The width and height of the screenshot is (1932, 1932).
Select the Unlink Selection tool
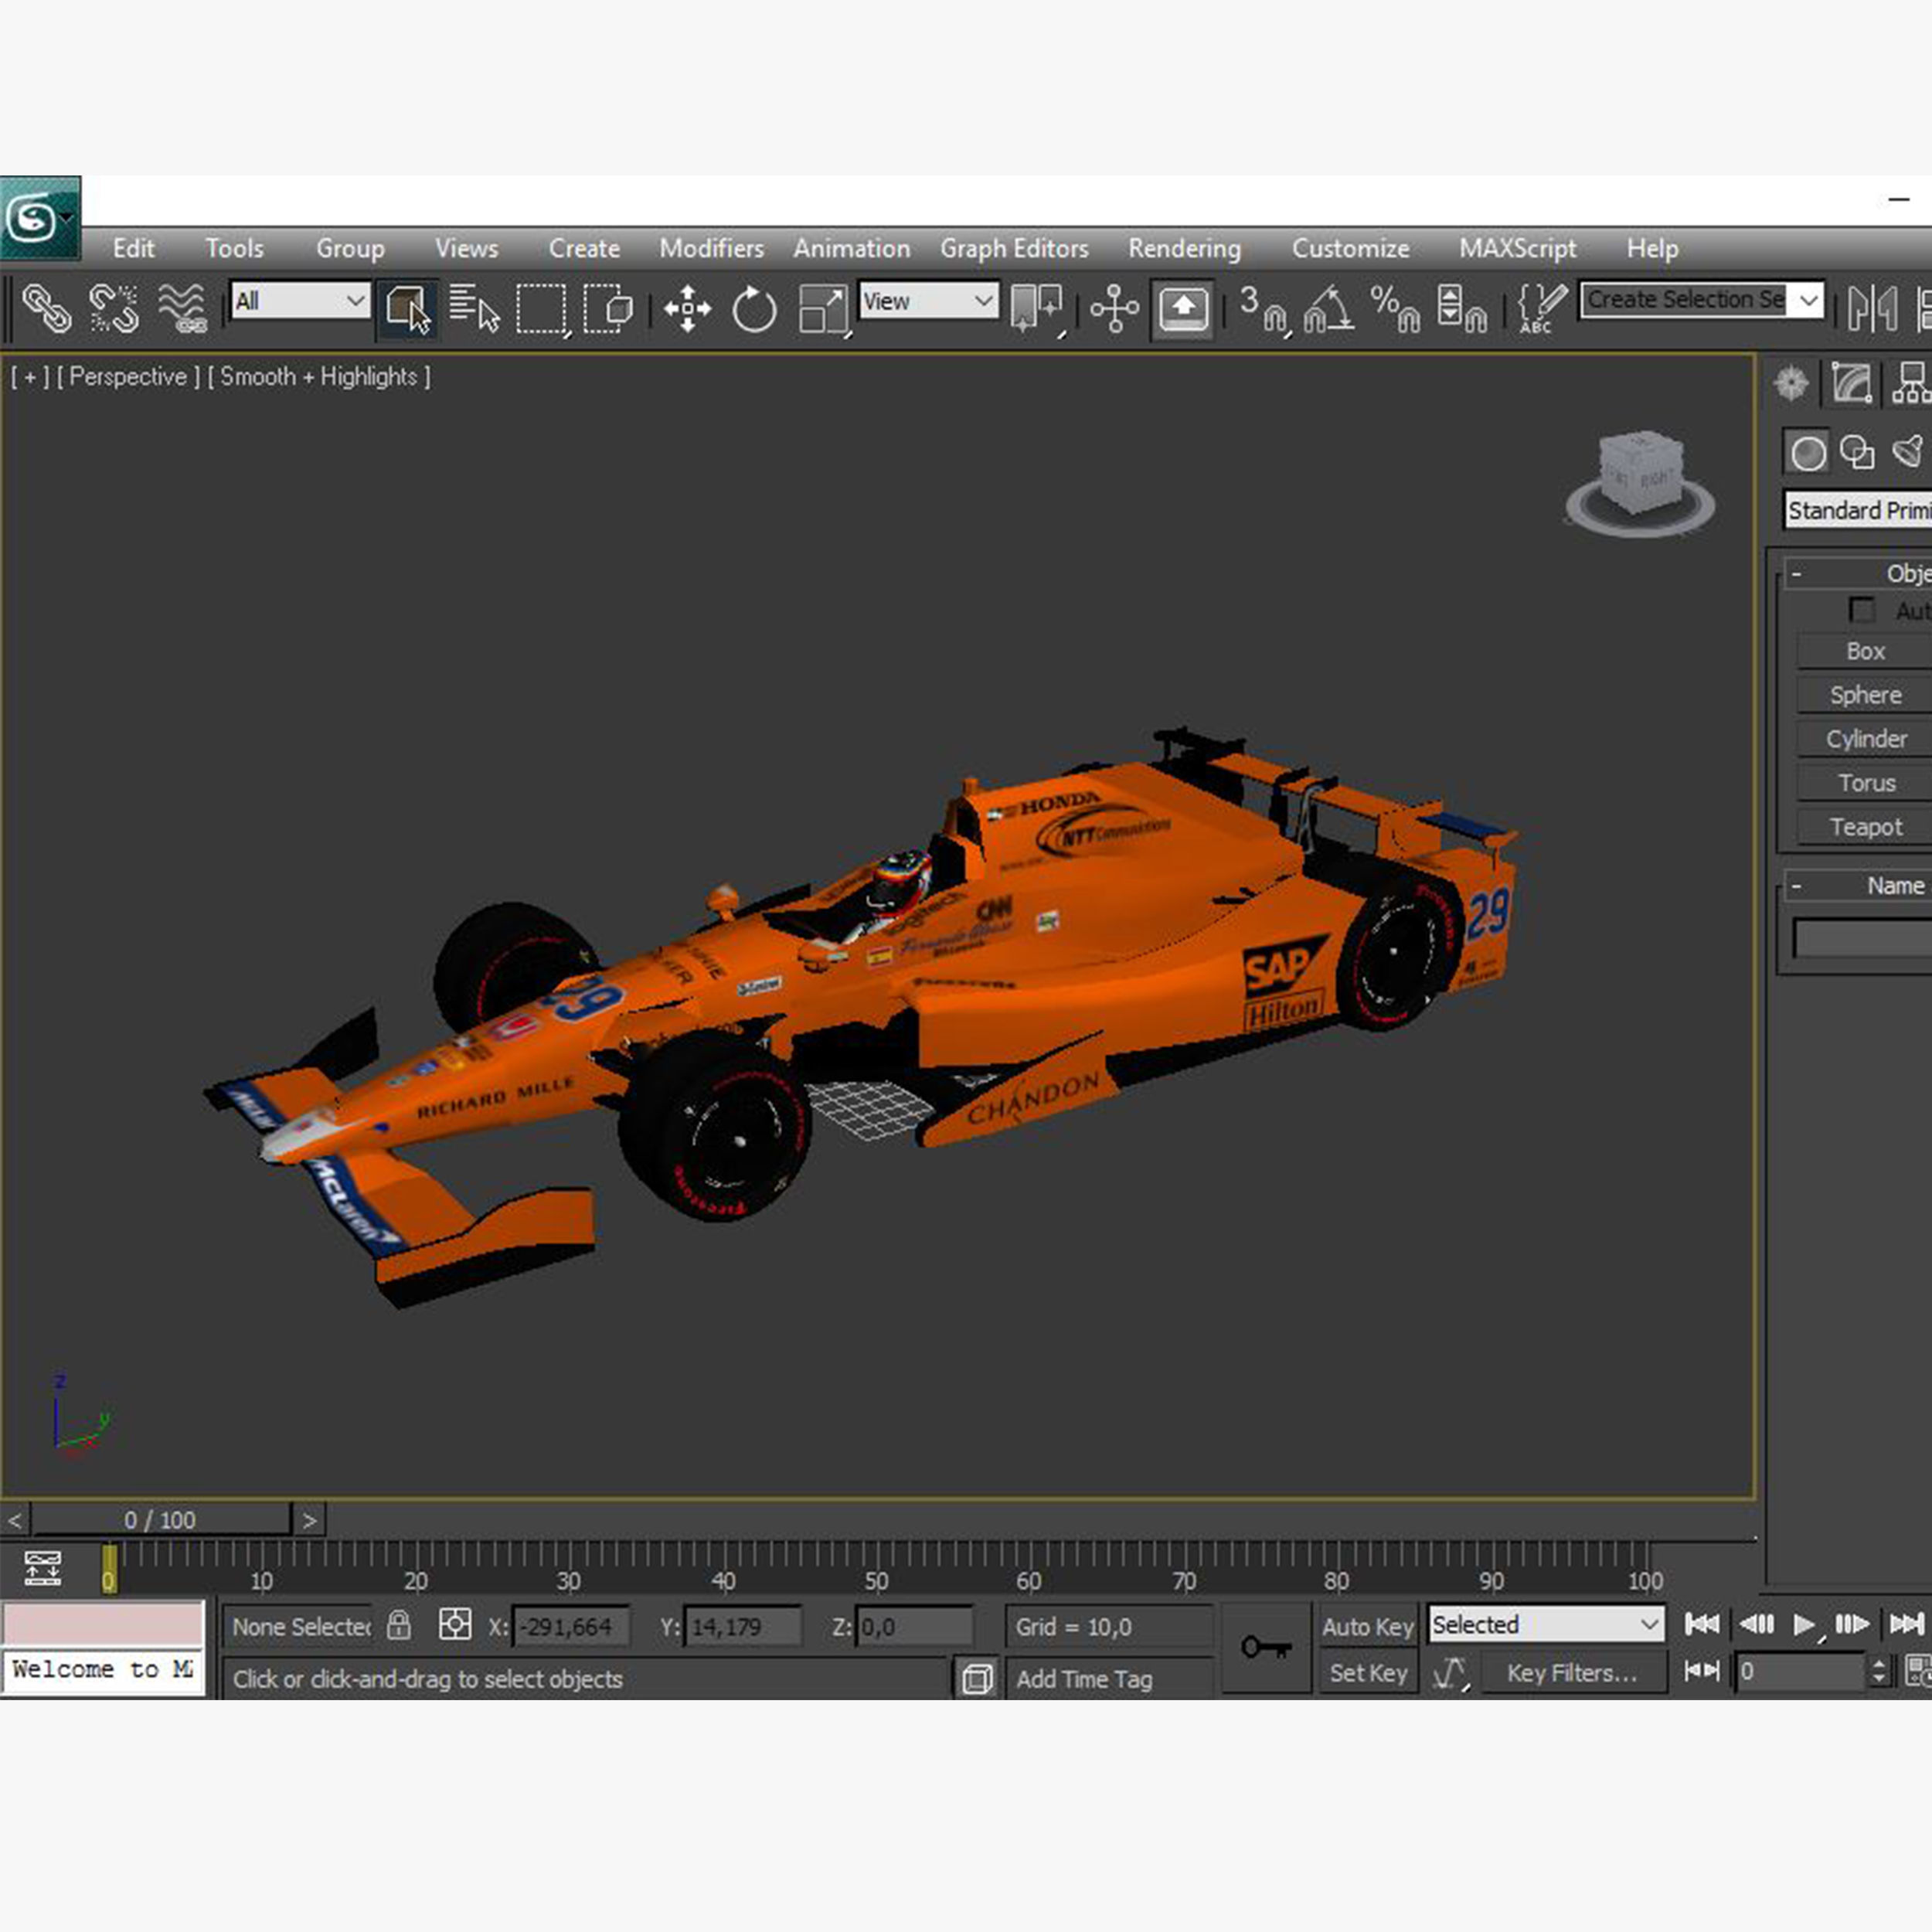pyautogui.click(x=114, y=308)
